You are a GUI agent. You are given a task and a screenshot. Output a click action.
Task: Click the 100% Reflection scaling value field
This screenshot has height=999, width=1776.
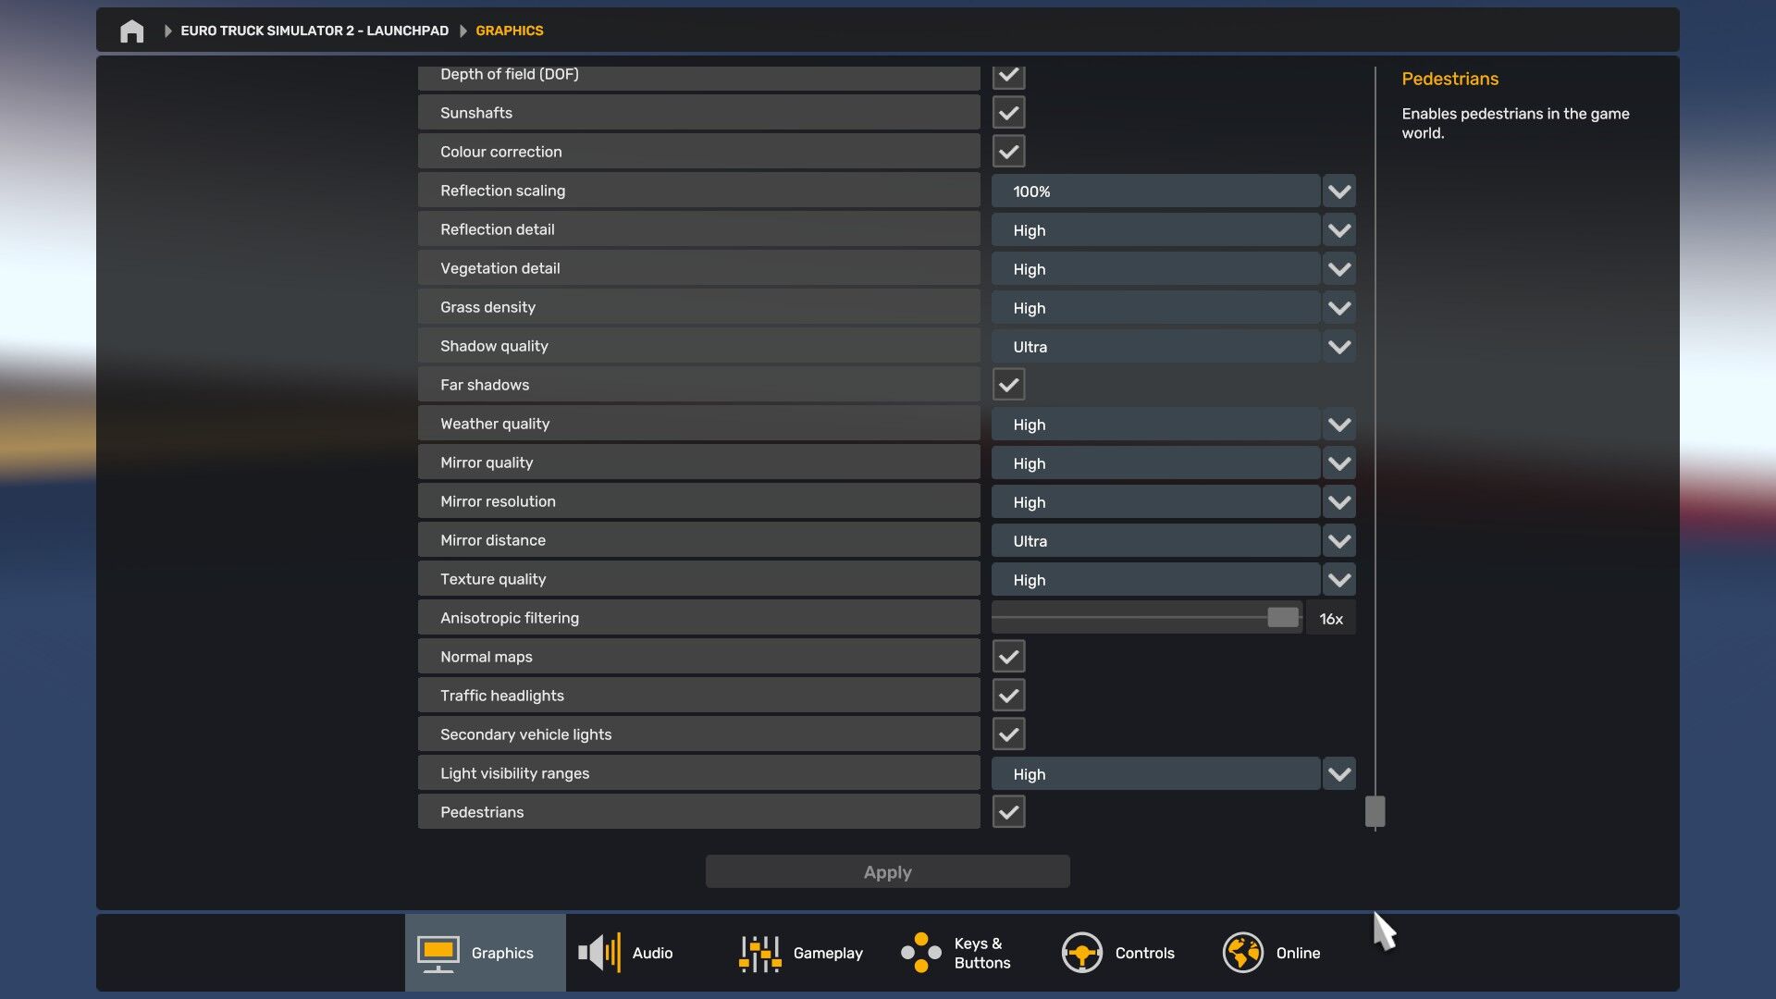click(x=1155, y=191)
